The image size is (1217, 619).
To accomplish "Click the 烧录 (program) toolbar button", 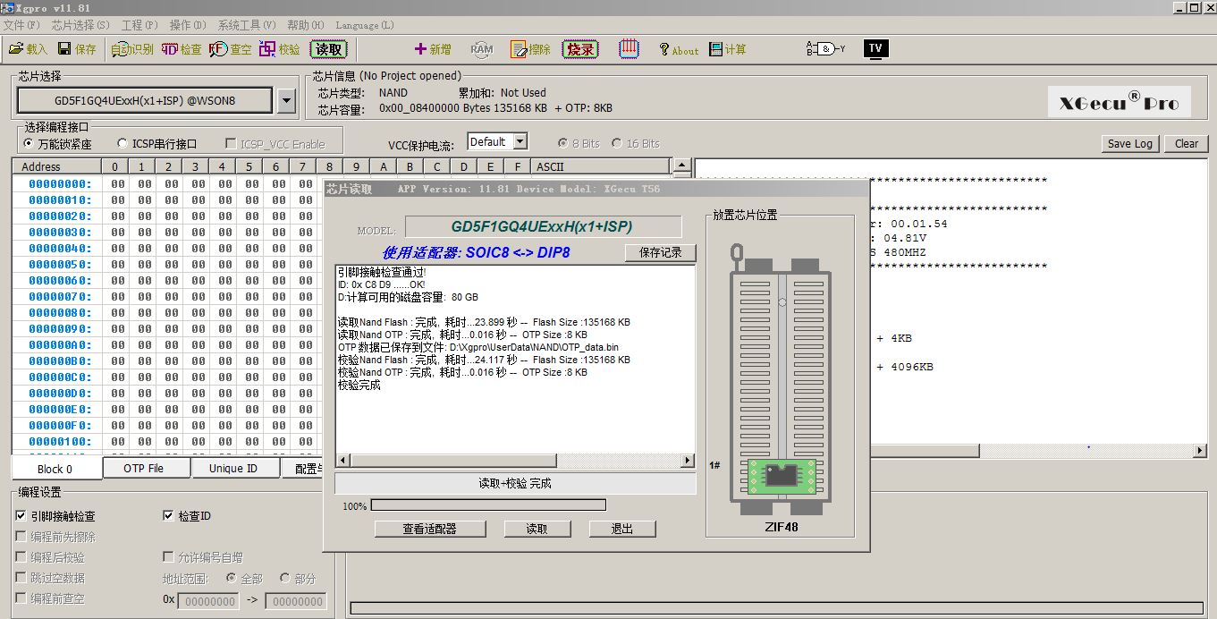I will (579, 49).
